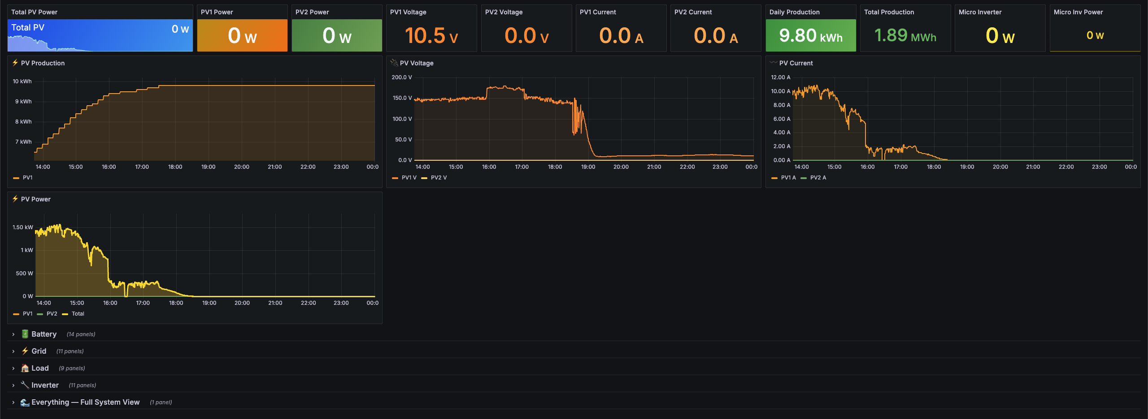Open the PV1 Power panel title menu

pos(217,12)
